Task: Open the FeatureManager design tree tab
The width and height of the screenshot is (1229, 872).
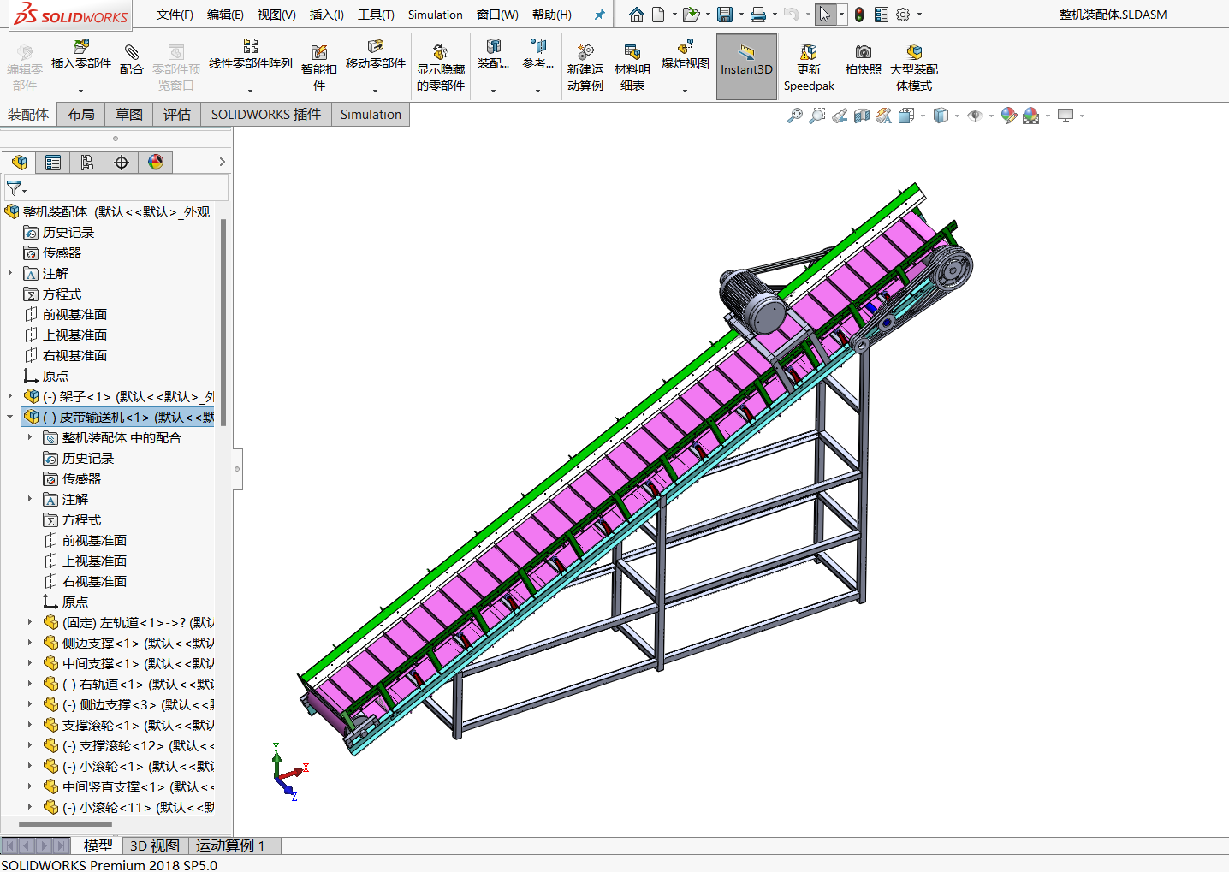Action: click(x=19, y=163)
